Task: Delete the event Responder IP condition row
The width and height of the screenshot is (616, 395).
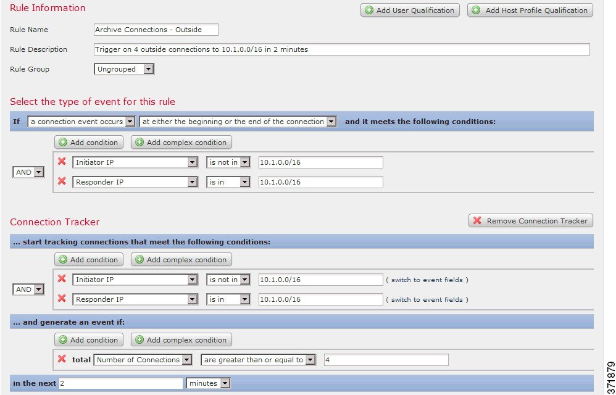Action: tap(62, 181)
